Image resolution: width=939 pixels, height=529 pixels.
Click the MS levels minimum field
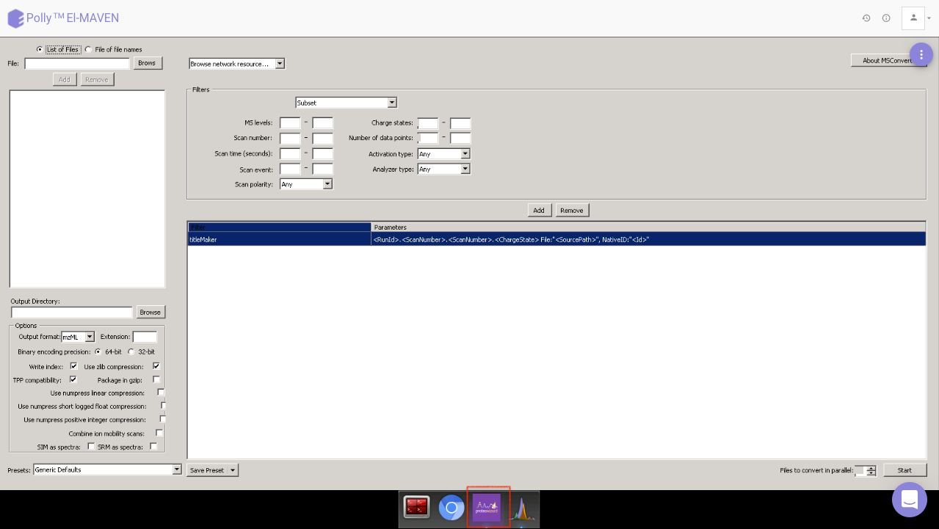(290, 123)
